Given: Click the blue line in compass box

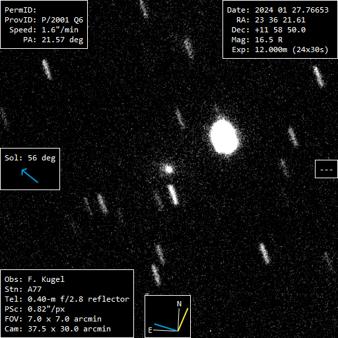Looking at the screenshot, I should (x=166, y=327).
